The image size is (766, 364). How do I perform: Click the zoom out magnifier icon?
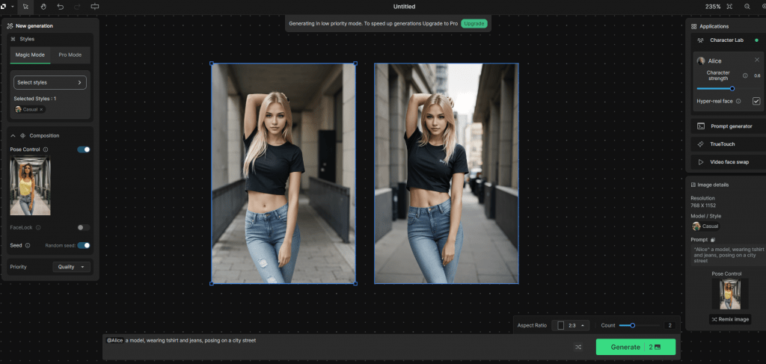747,7
